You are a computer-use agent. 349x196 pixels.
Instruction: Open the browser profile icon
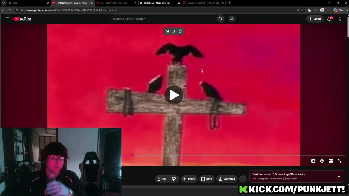pos(322,10)
